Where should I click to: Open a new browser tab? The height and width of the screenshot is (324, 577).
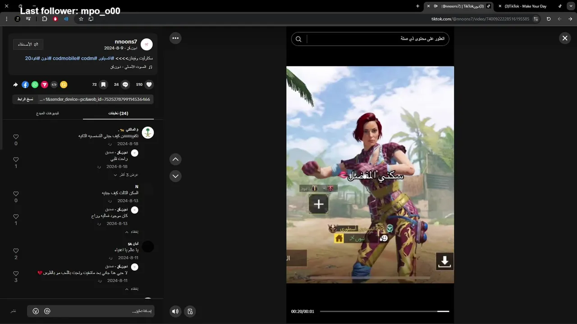tap(417, 6)
